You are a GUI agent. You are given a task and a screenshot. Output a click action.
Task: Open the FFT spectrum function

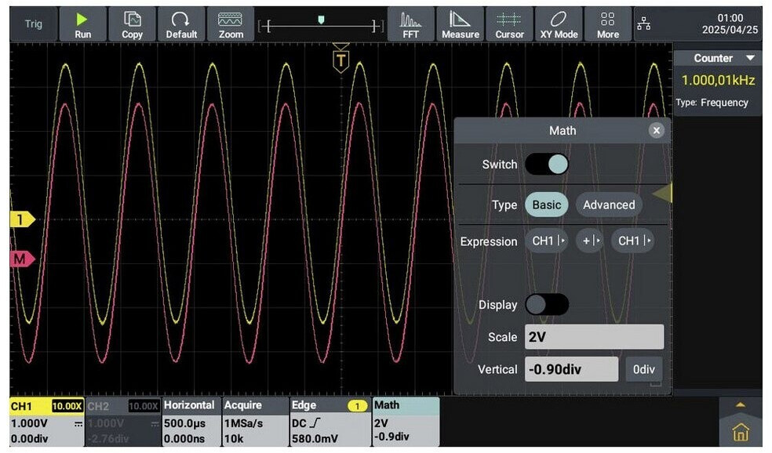[410, 24]
